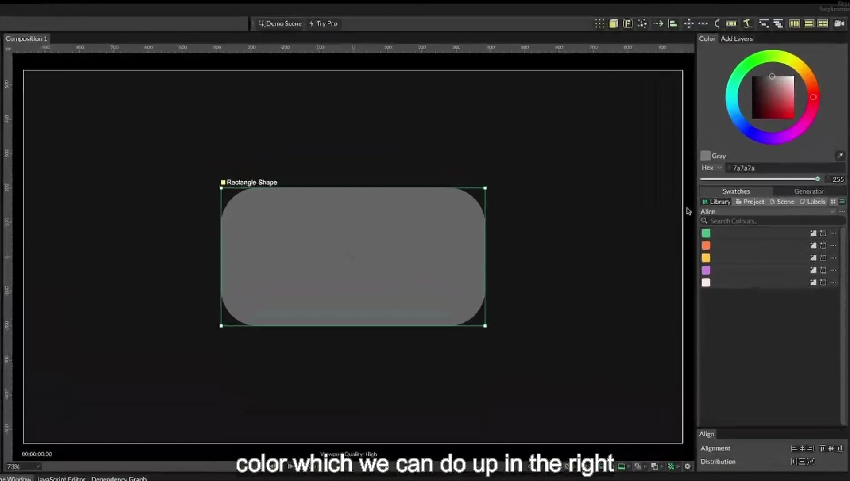Open the 73% zoom level dropdown
Viewport: 850px width, 481px height.
23,466
